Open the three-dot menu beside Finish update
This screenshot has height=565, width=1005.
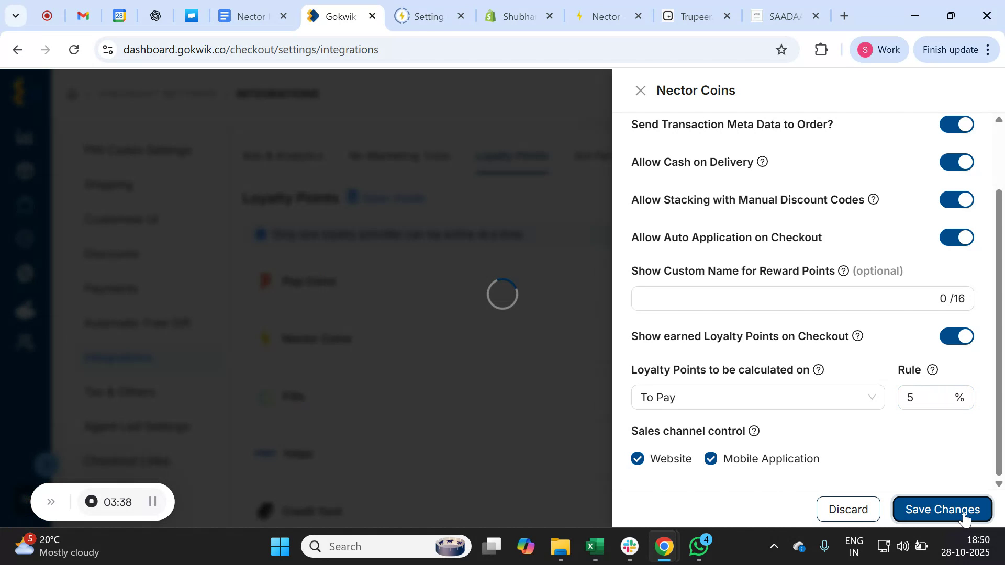tap(988, 50)
